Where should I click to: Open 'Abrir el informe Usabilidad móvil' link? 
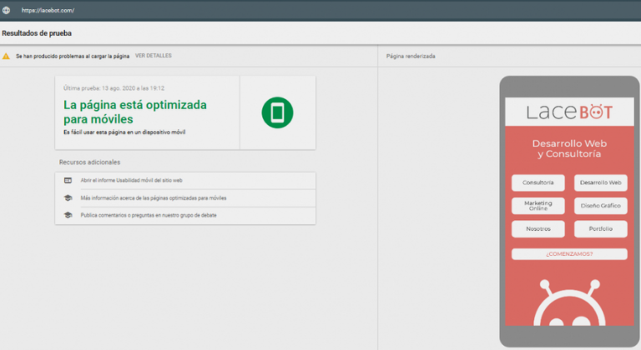pos(131,181)
